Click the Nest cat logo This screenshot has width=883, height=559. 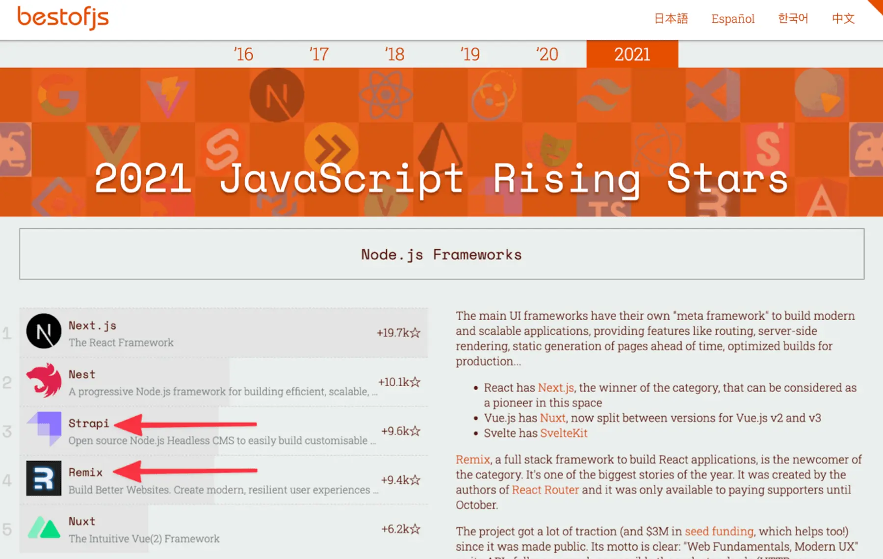[44, 381]
